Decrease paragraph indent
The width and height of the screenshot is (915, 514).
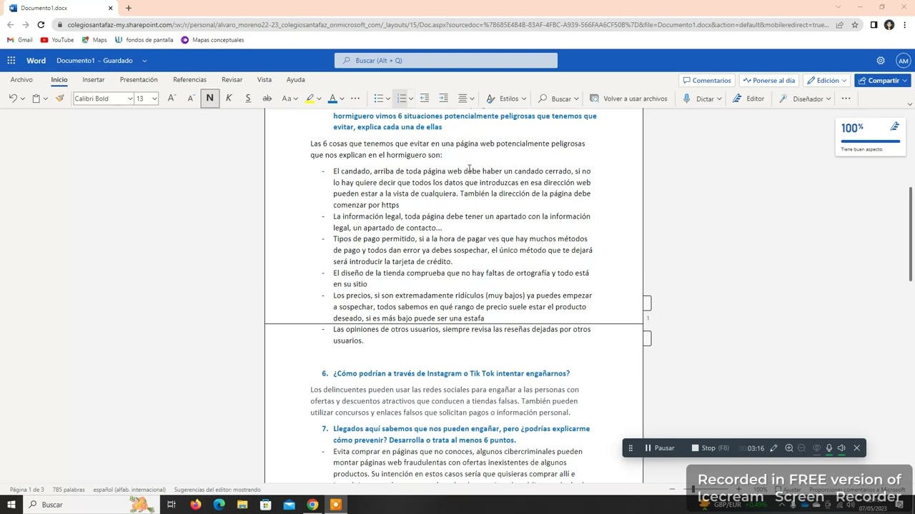(425, 99)
